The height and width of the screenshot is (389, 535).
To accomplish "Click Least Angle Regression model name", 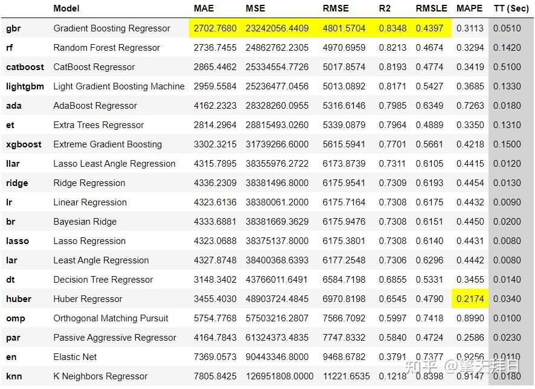I will (101, 260).
